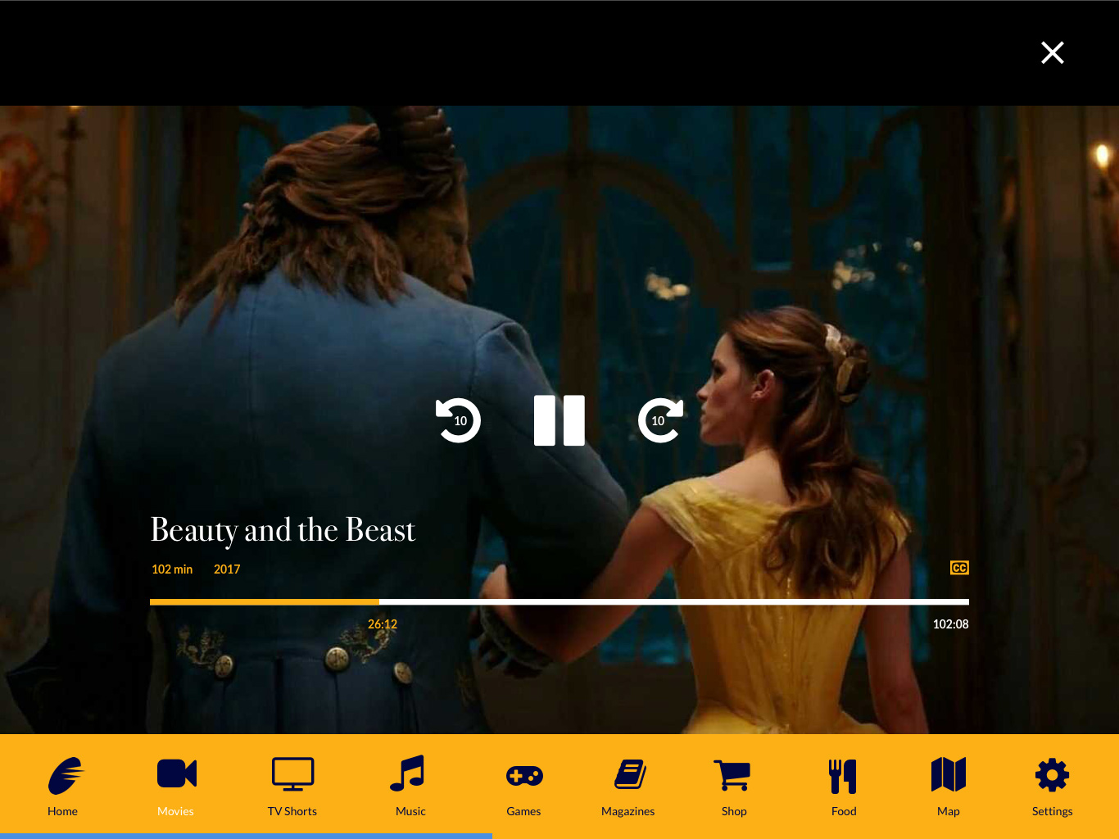Click the 102 min duration label

172,569
